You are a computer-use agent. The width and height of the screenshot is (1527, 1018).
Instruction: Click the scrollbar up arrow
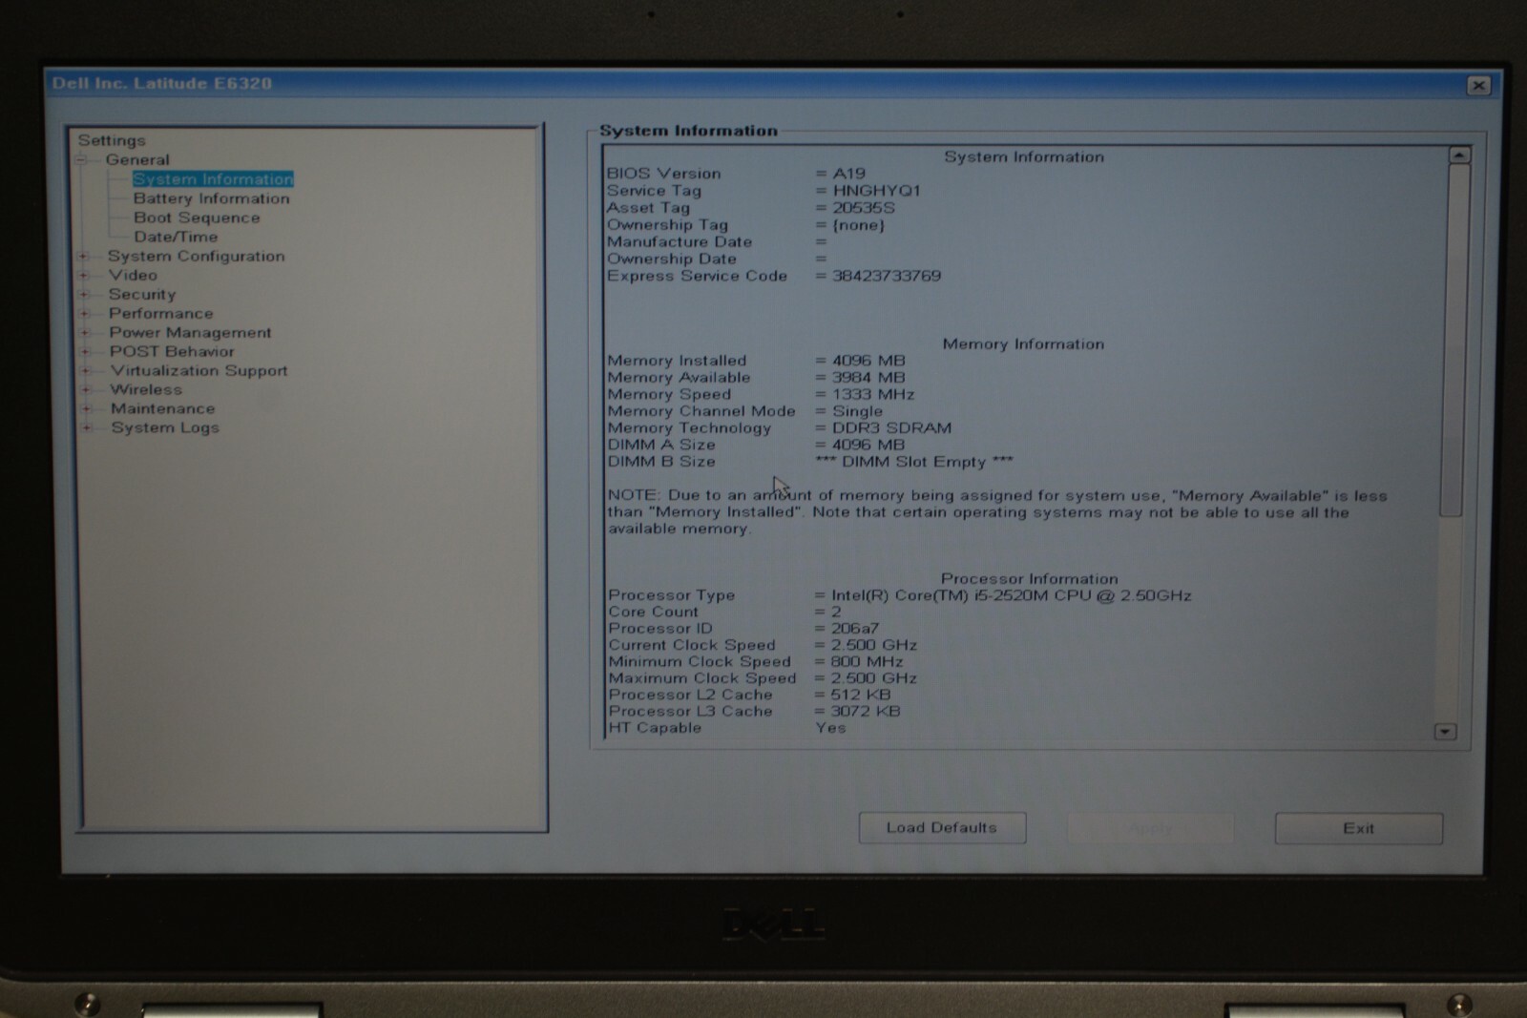pos(1459,156)
